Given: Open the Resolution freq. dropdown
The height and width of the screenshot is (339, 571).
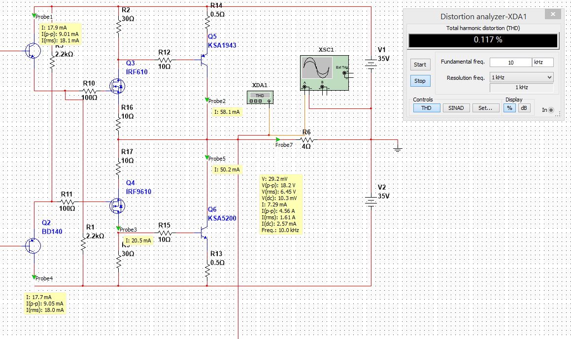Looking at the screenshot, I should click(521, 77).
